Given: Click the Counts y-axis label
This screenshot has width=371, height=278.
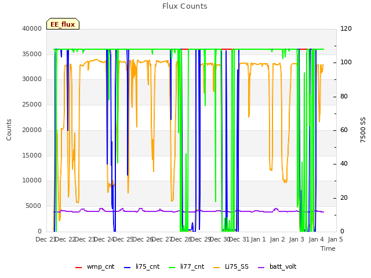Looking at the screenshot, I should pos(9,130).
